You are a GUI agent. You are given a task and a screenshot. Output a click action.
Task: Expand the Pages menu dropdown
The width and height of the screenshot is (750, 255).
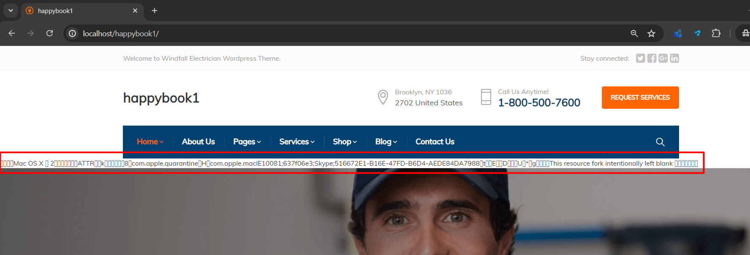[247, 142]
